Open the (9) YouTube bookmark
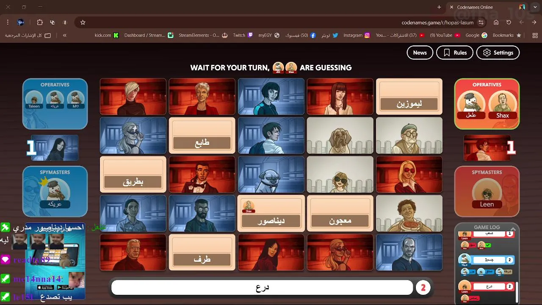The height and width of the screenshot is (305, 542). pyautogui.click(x=445, y=35)
